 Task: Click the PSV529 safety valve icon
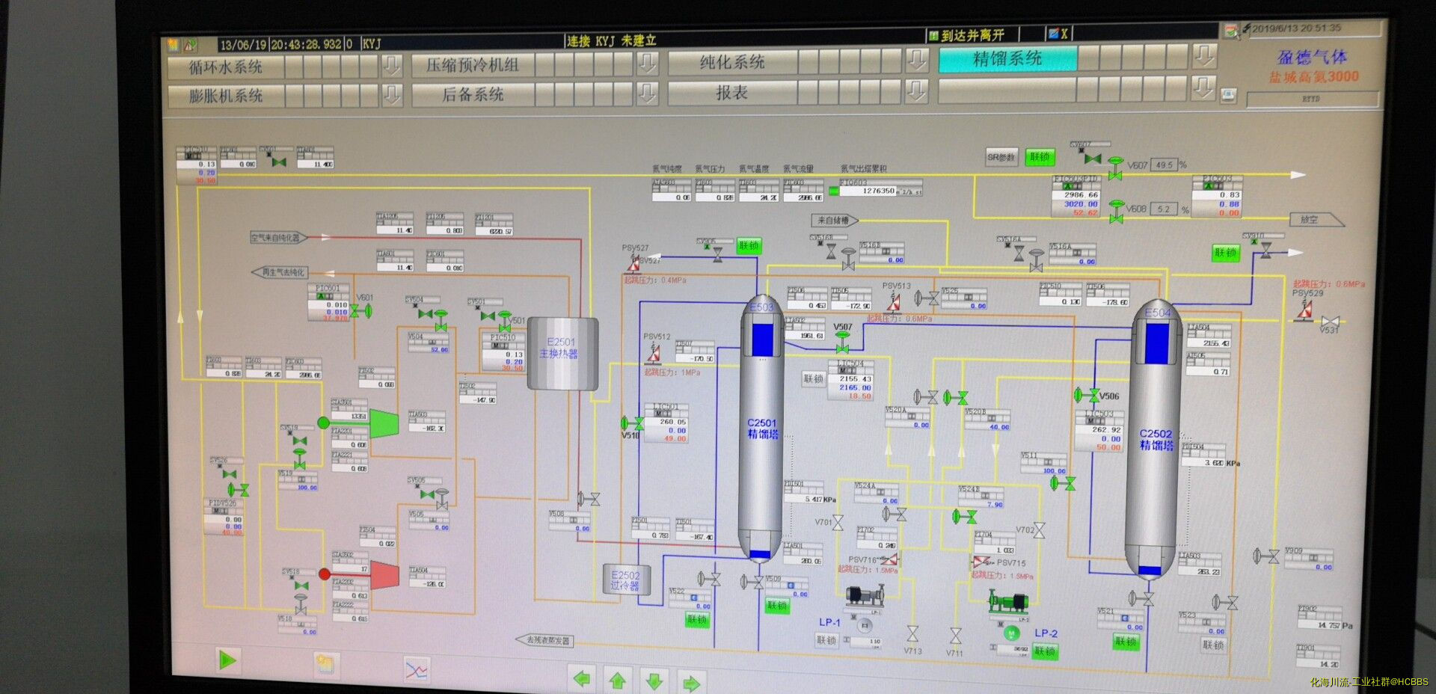[1304, 309]
